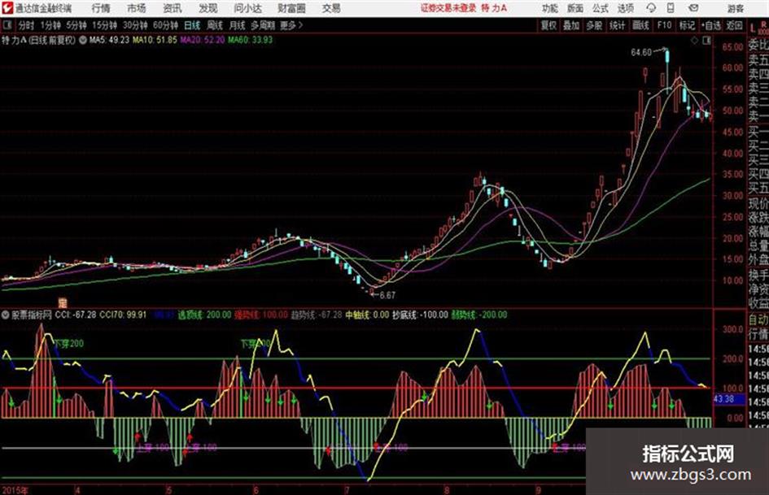Select the 日线 daily period tab
Viewport: 769px width, 495px height.
[x=192, y=25]
